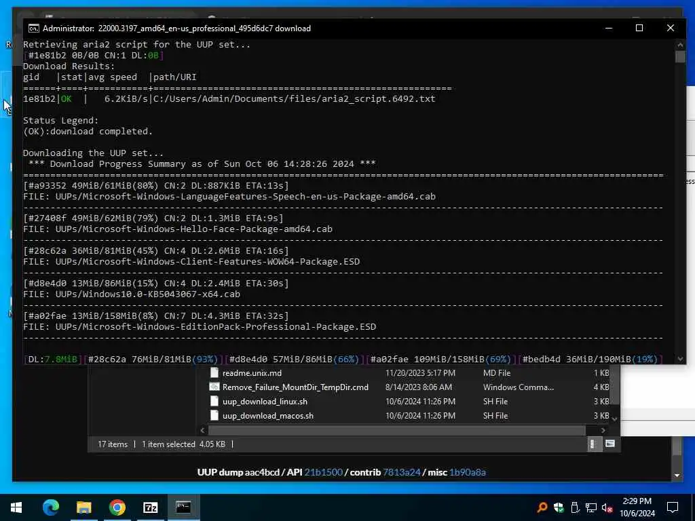Click the 11/20/2023 5:17 PM date cell
The height and width of the screenshot is (521, 695).
[420, 373]
